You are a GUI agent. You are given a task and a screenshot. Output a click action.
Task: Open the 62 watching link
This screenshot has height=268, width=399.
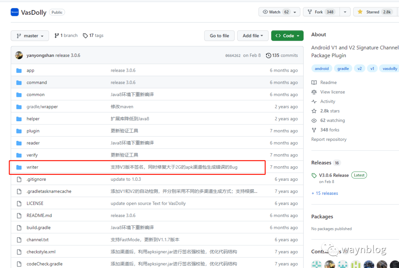point(332,121)
